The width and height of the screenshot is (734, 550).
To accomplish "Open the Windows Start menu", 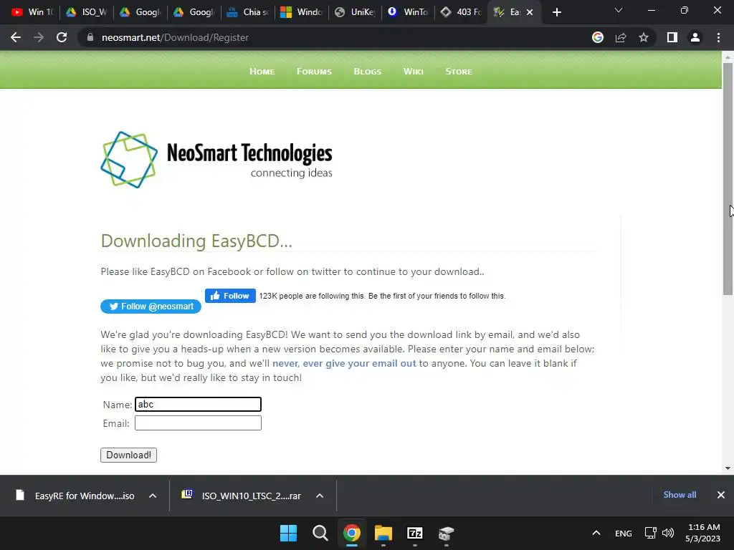I will tap(288, 533).
